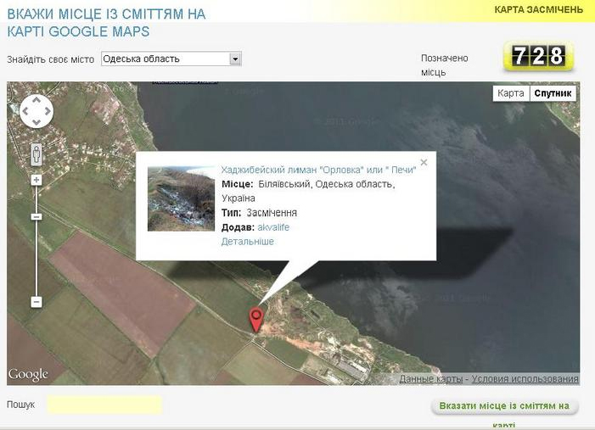Click the Знайдіть своє місто label
Image resolution: width=595 pixels, height=430 pixels.
tap(50, 59)
